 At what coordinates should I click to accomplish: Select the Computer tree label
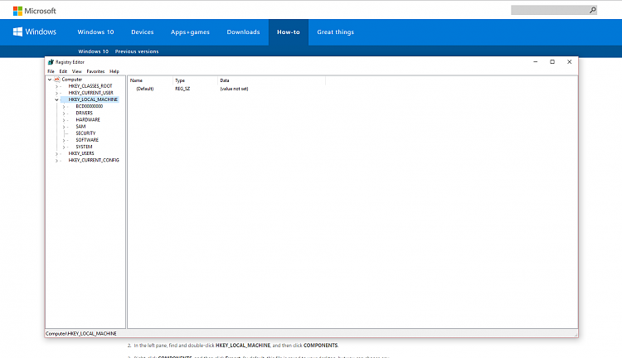click(72, 80)
